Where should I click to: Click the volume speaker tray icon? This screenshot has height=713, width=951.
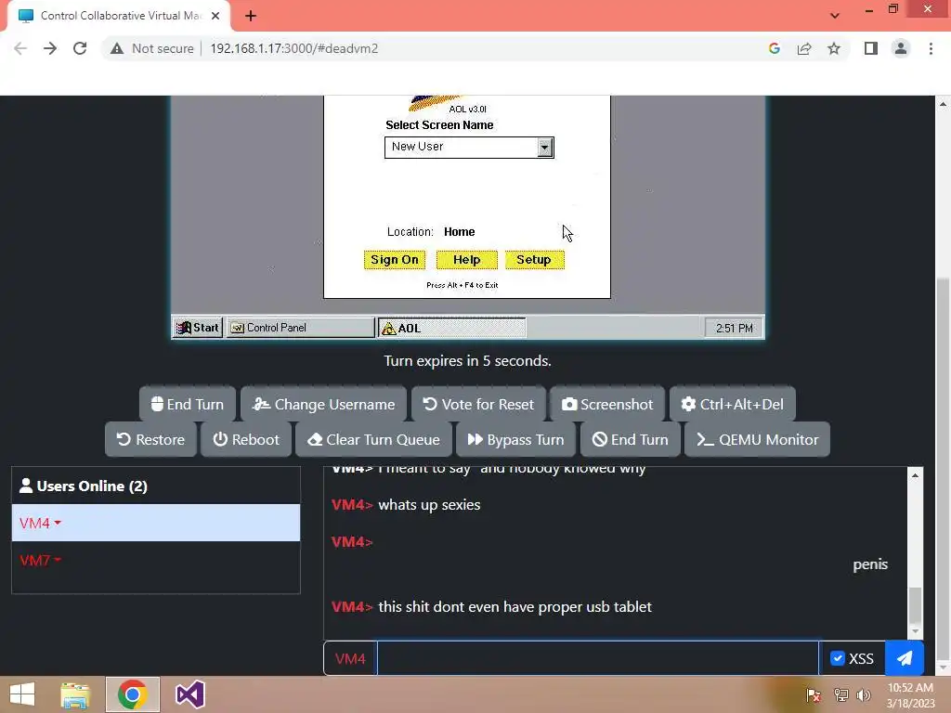click(864, 694)
